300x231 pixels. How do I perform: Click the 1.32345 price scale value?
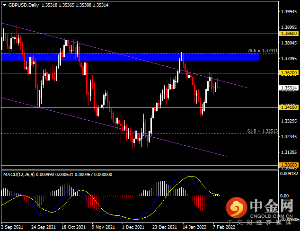pos(289,137)
